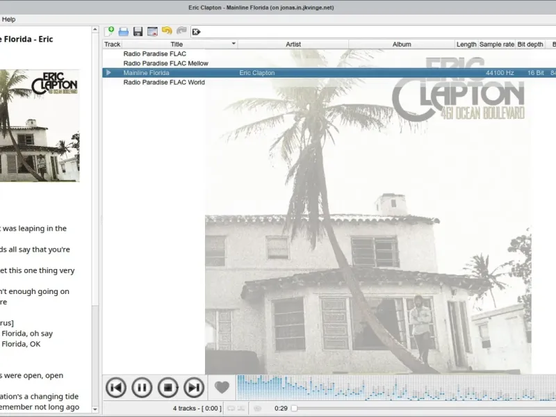Sort by the Bit depth column header

click(530, 44)
